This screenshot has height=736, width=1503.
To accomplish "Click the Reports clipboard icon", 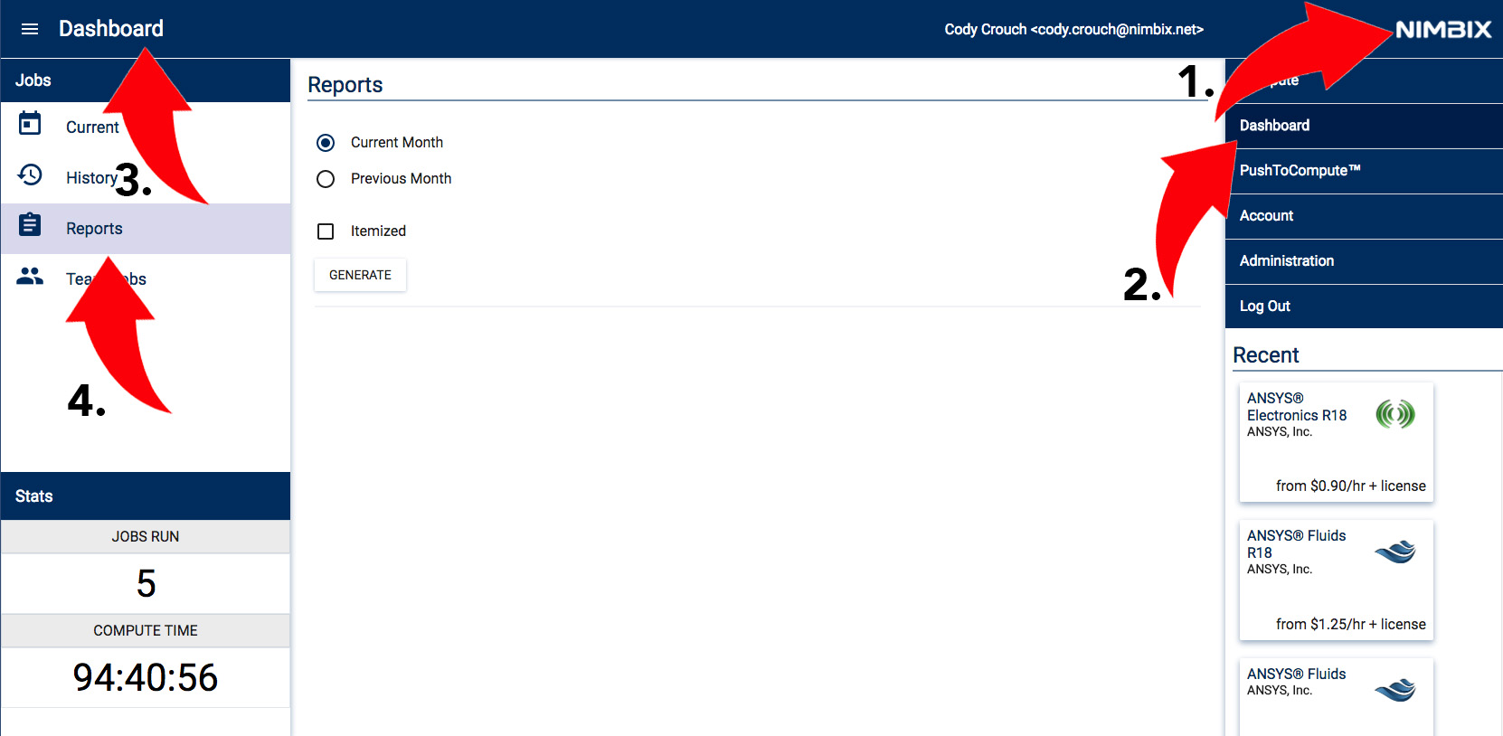I will tap(30, 224).
